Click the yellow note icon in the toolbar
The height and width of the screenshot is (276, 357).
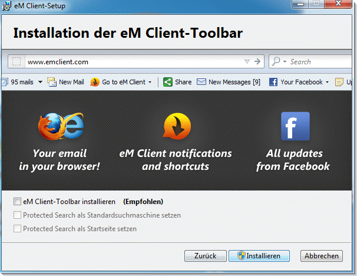[x=339, y=82]
